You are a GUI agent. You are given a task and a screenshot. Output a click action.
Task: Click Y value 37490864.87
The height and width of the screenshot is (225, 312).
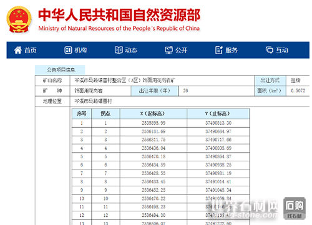[x=218, y=156]
